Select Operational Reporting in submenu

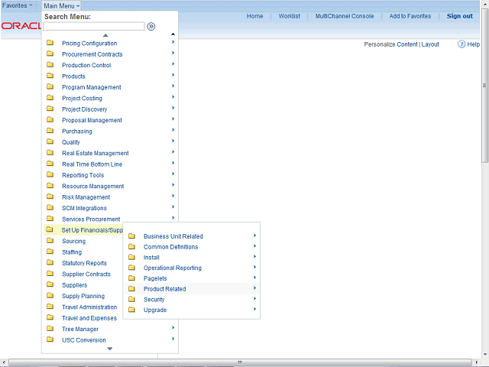(x=173, y=268)
